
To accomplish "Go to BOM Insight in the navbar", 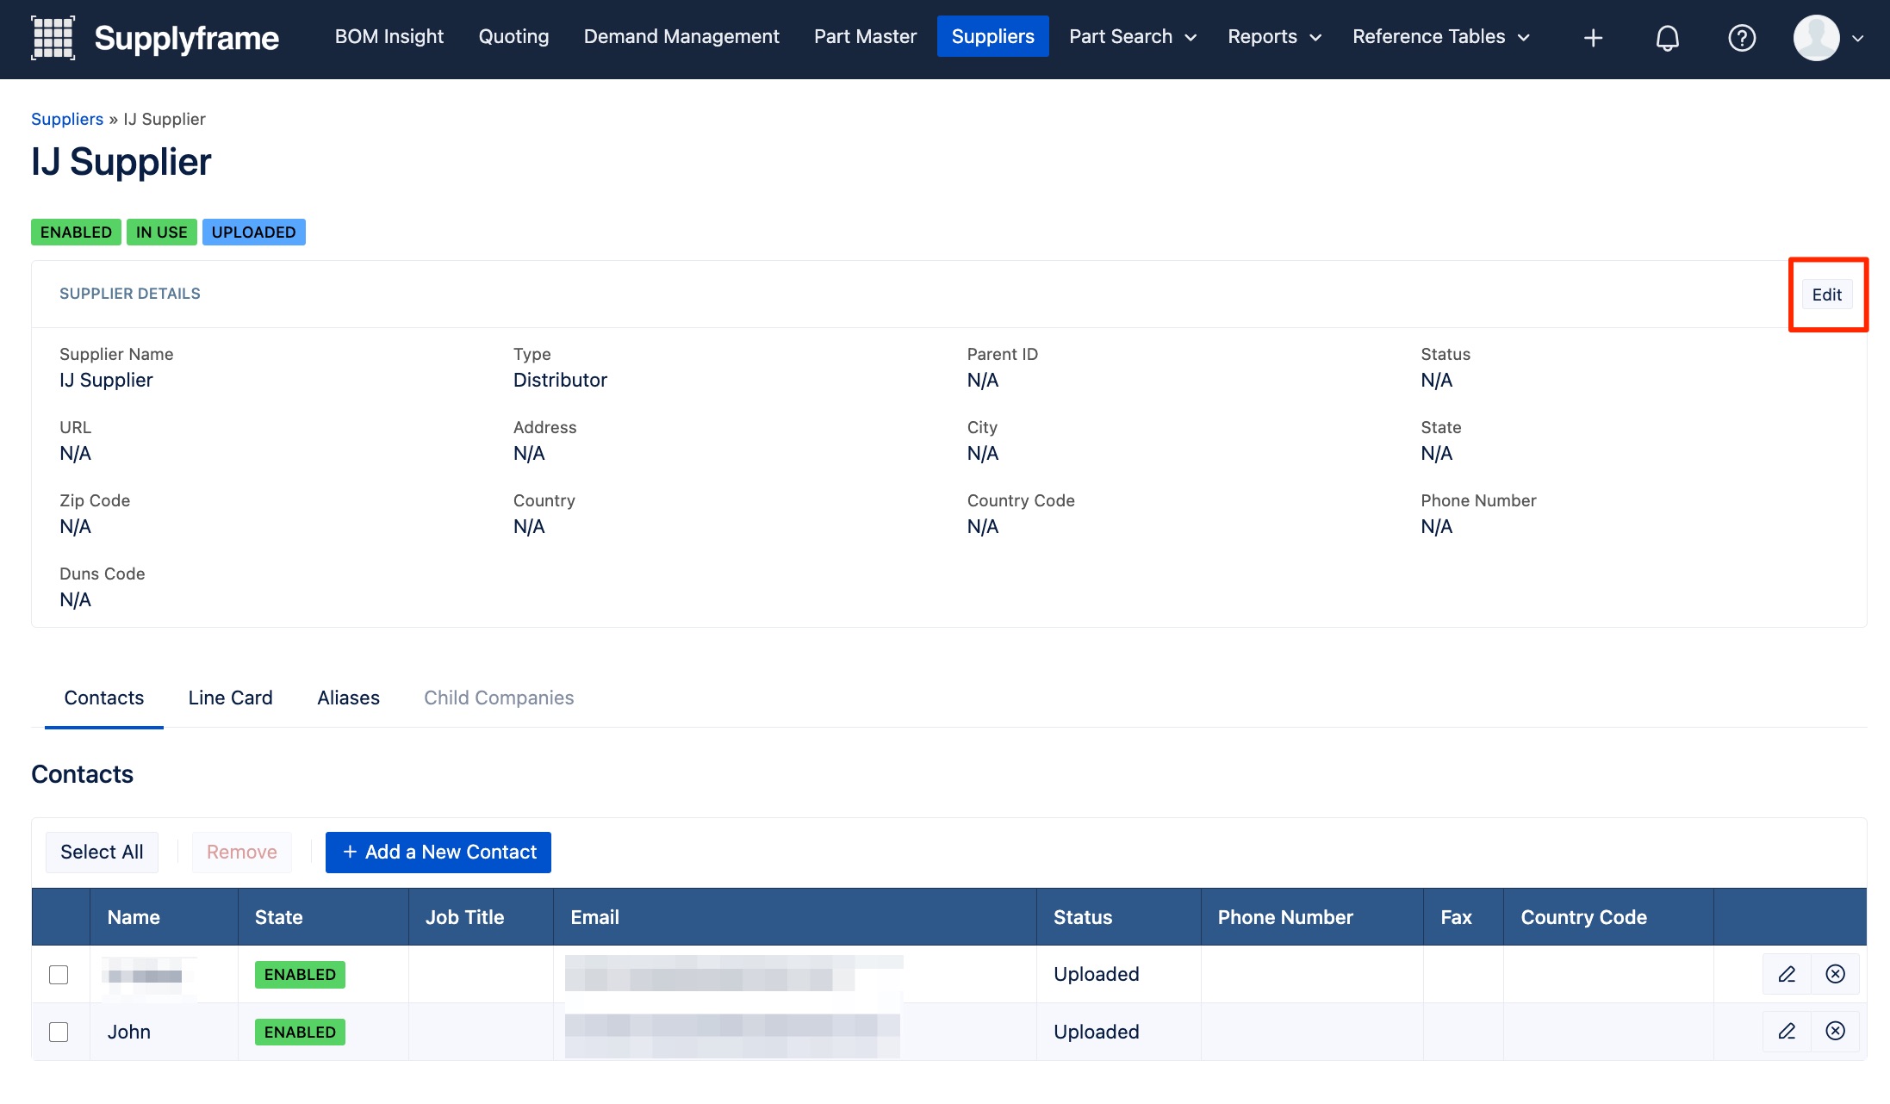I will pyautogui.click(x=389, y=36).
